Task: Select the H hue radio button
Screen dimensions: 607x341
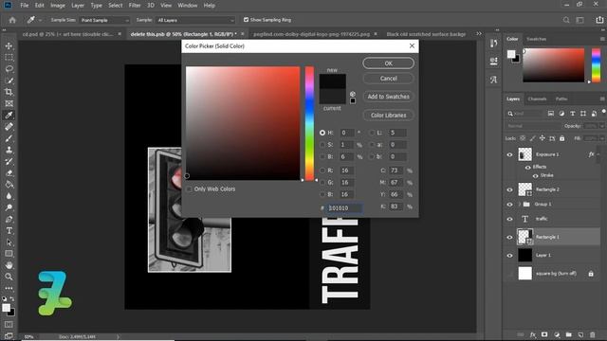Action: coord(322,133)
